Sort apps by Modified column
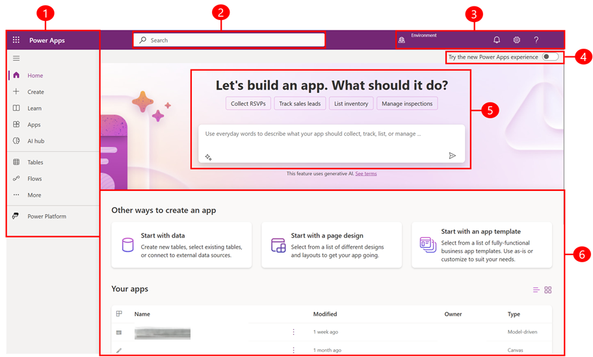Image resolution: width=593 pixels, height=357 pixels. tap(325, 314)
